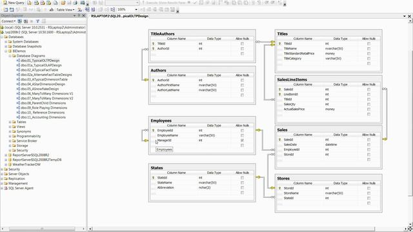Select dbo.09_Role Playing Dimensions diagram

[44, 108]
